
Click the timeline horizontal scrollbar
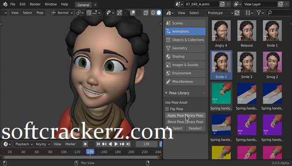(x=81, y=157)
